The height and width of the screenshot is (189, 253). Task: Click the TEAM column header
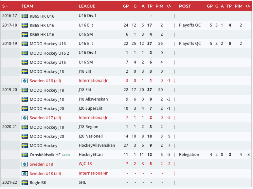pyautogui.click(x=27, y=6)
